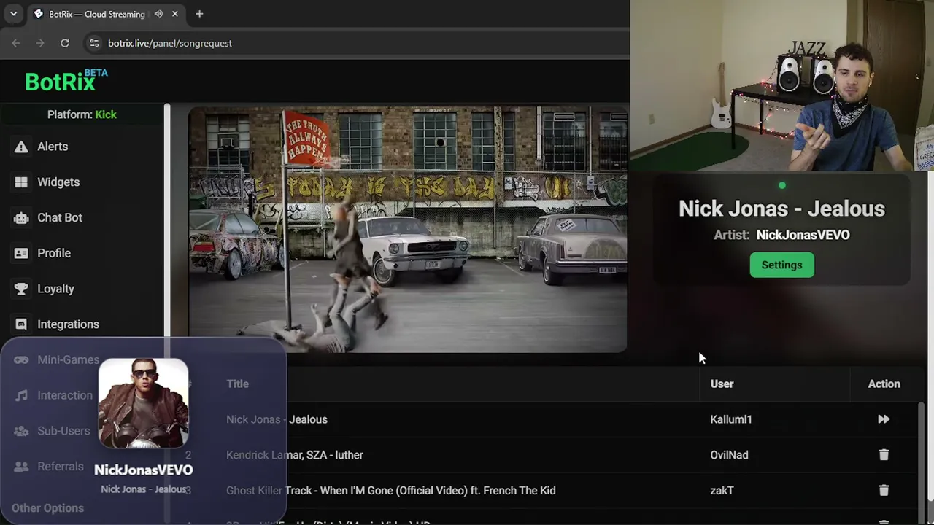934x525 pixels.
Task: Click the grid icon next to Widgets
Action: point(21,182)
